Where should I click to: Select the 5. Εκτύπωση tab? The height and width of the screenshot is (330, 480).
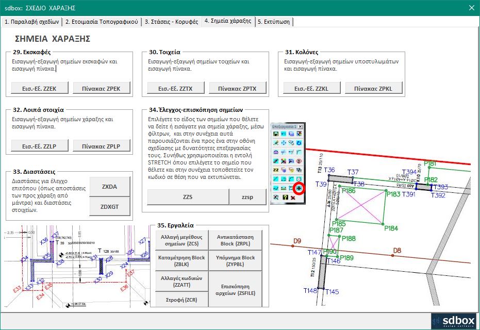click(x=275, y=22)
